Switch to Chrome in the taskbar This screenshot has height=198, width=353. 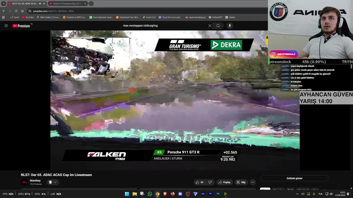157,194
